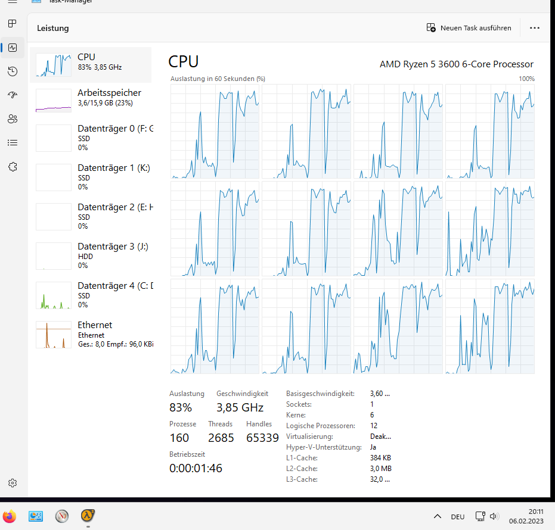Select the Arbeitsspeicher performance entry
This screenshot has height=530, width=555.
tap(91, 101)
